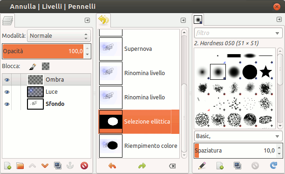The height and width of the screenshot is (174, 285).
Task: Create a new layer
Action: (x=7, y=166)
